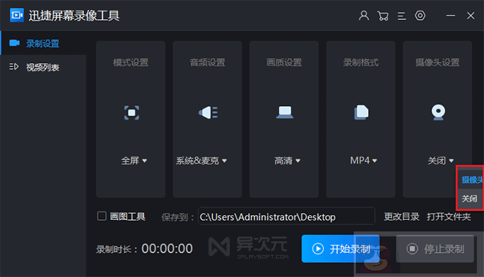
Task: Click the 模式设置 heading
Action: pyautogui.click(x=131, y=63)
